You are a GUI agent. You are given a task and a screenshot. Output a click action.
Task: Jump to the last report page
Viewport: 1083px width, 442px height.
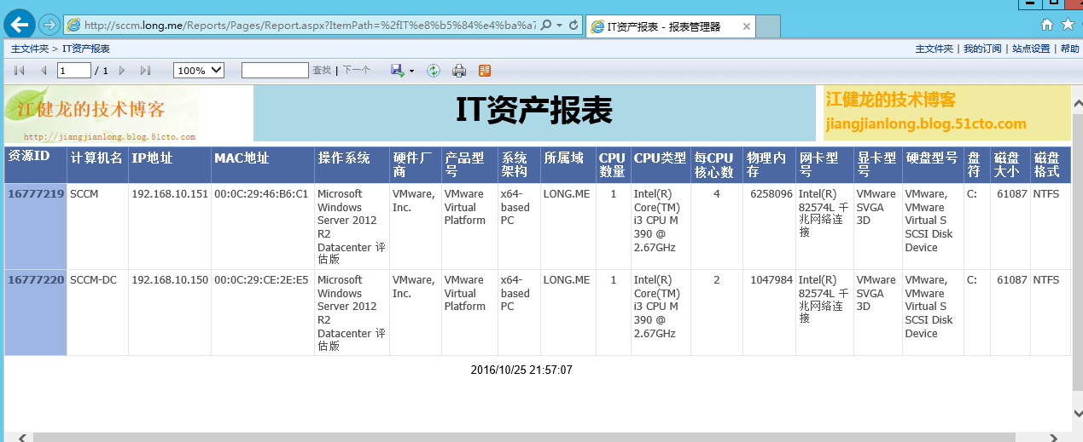pyautogui.click(x=145, y=71)
